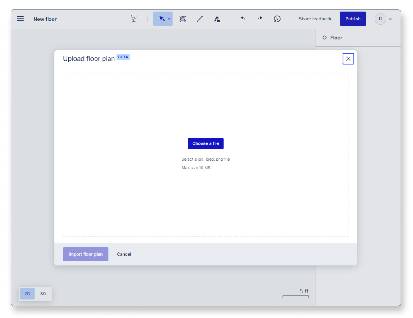Expand the select tool dropdown arrow
413x318 pixels.
click(169, 19)
